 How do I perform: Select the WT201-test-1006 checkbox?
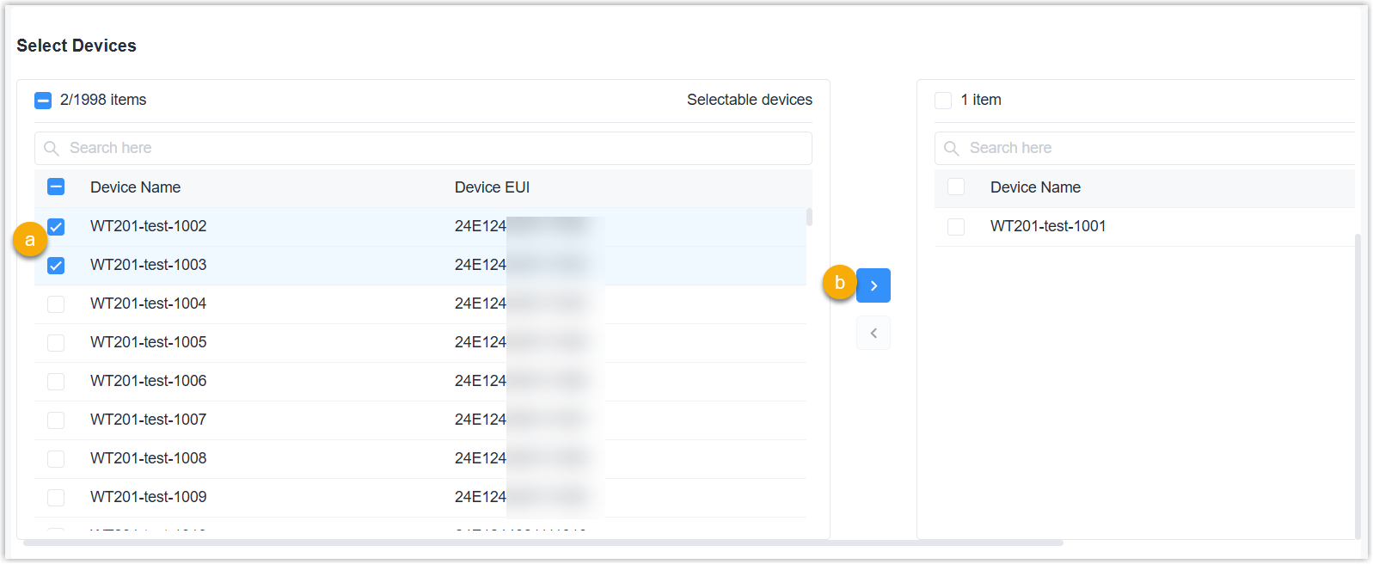pyautogui.click(x=56, y=382)
